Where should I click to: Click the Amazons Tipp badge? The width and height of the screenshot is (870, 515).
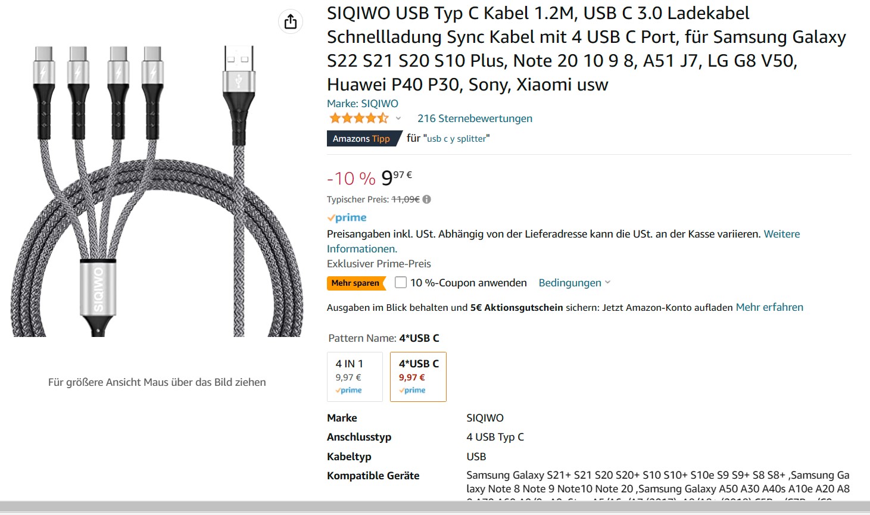[361, 139]
